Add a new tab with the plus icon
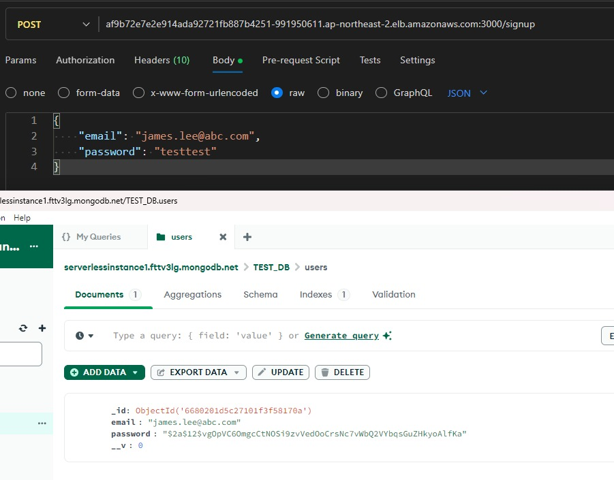614x480 pixels. 247,237
